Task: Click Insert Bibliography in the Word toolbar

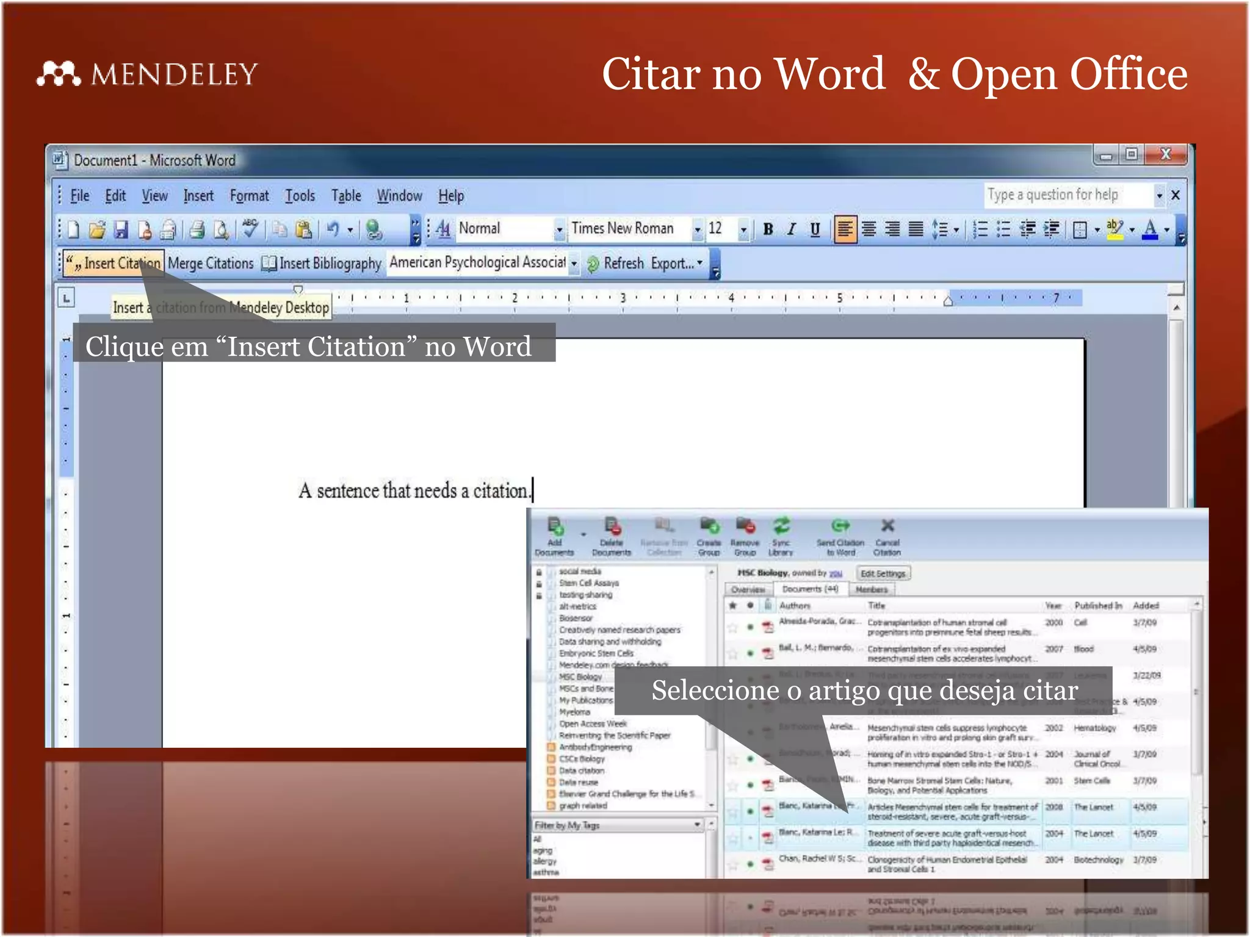Action: coord(322,264)
